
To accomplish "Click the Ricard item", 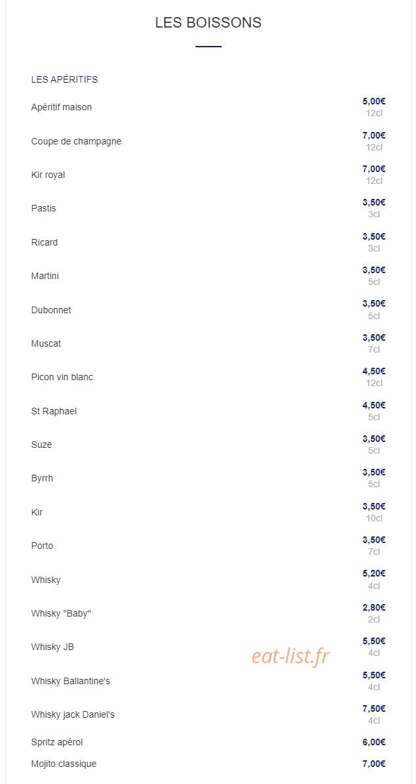I will (45, 242).
